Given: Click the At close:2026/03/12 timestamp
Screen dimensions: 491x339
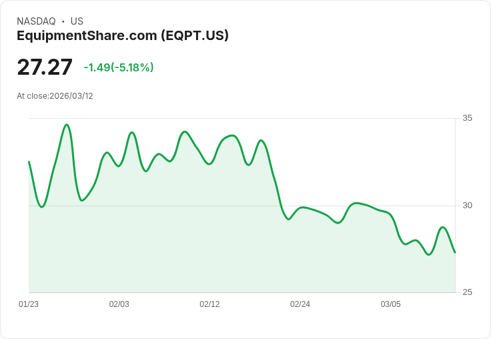Looking at the screenshot, I should click(x=55, y=95).
